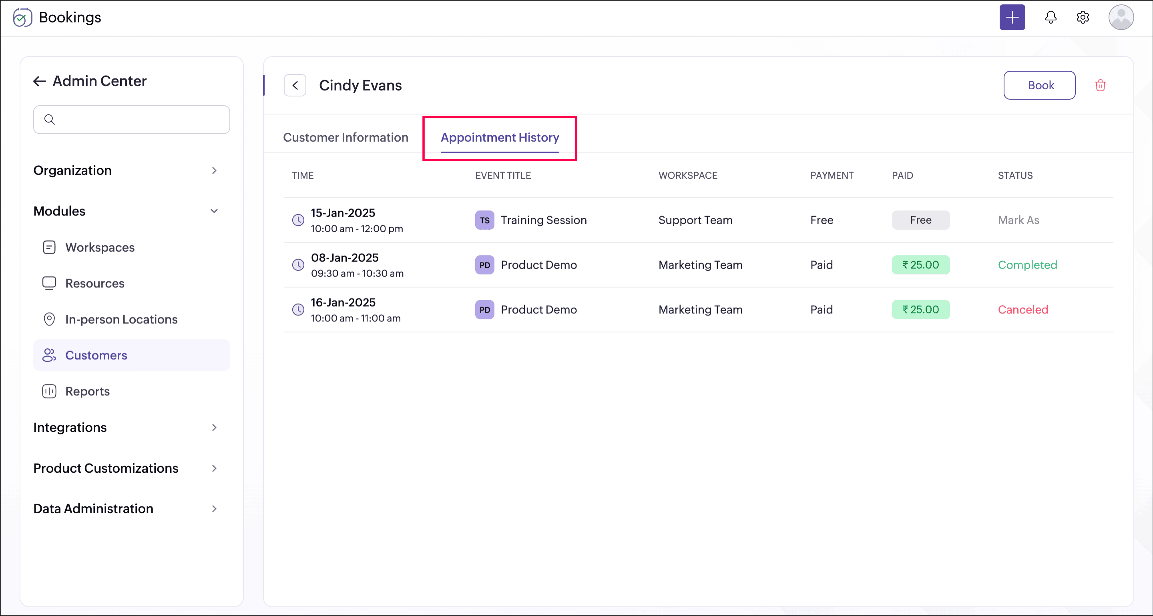Click clock icon for 08-Jan-2025 appointment
The height and width of the screenshot is (616, 1153).
point(298,265)
